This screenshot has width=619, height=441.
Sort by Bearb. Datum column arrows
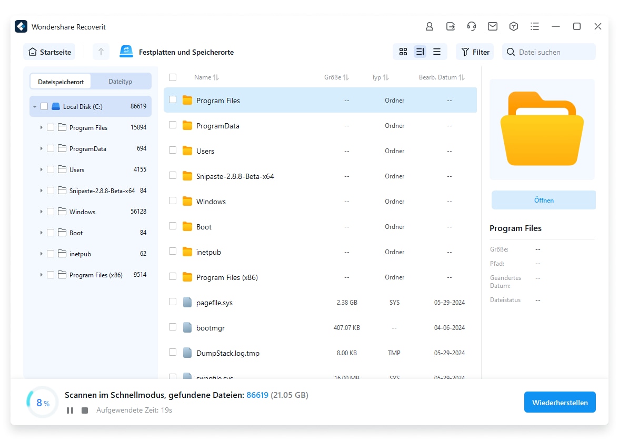[x=462, y=77]
